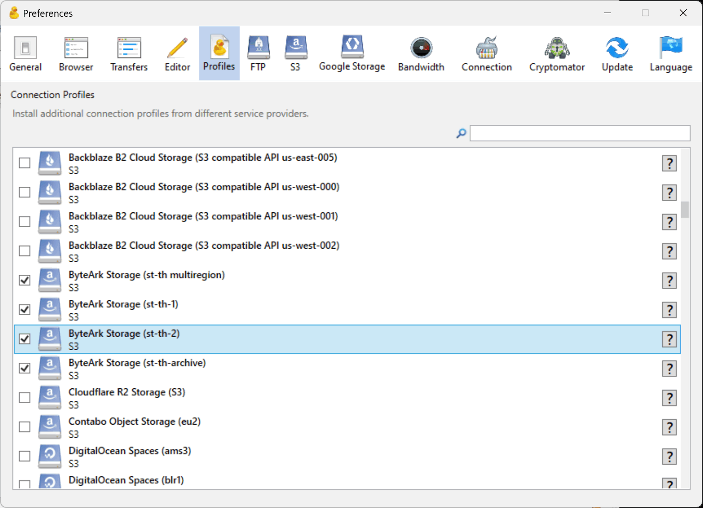Open the Editor preferences tab
Viewport: 703px width, 508px height.
[x=177, y=54]
